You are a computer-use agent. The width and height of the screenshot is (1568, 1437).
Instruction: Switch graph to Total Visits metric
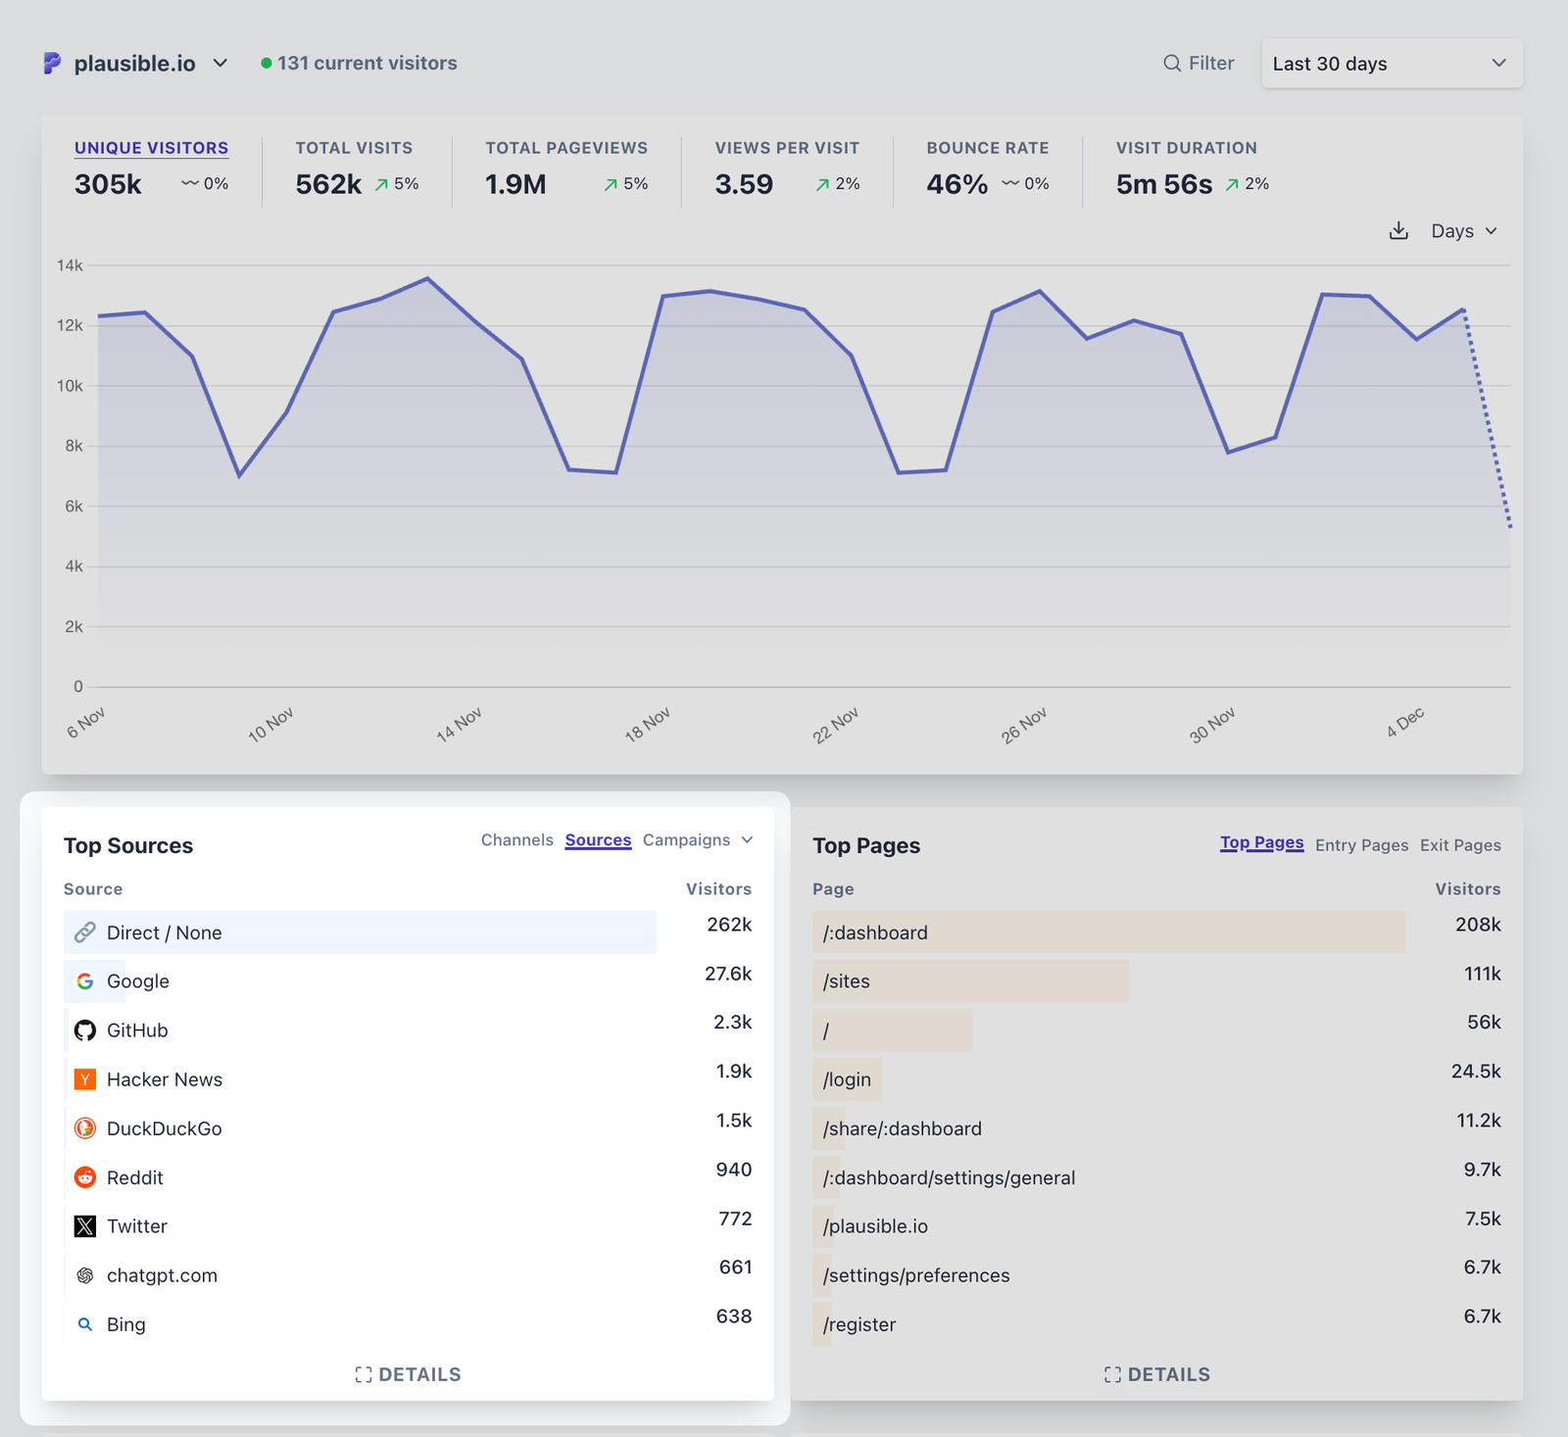point(354,148)
